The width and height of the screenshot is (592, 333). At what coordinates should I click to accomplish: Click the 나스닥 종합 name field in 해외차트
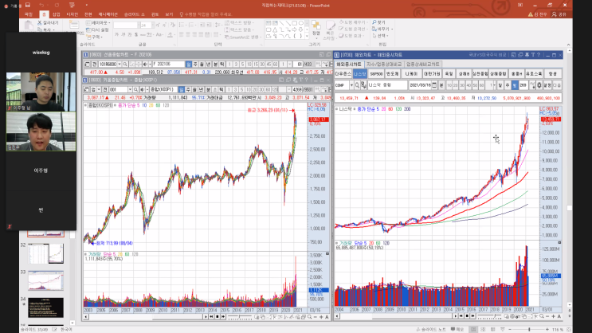(387, 85)
